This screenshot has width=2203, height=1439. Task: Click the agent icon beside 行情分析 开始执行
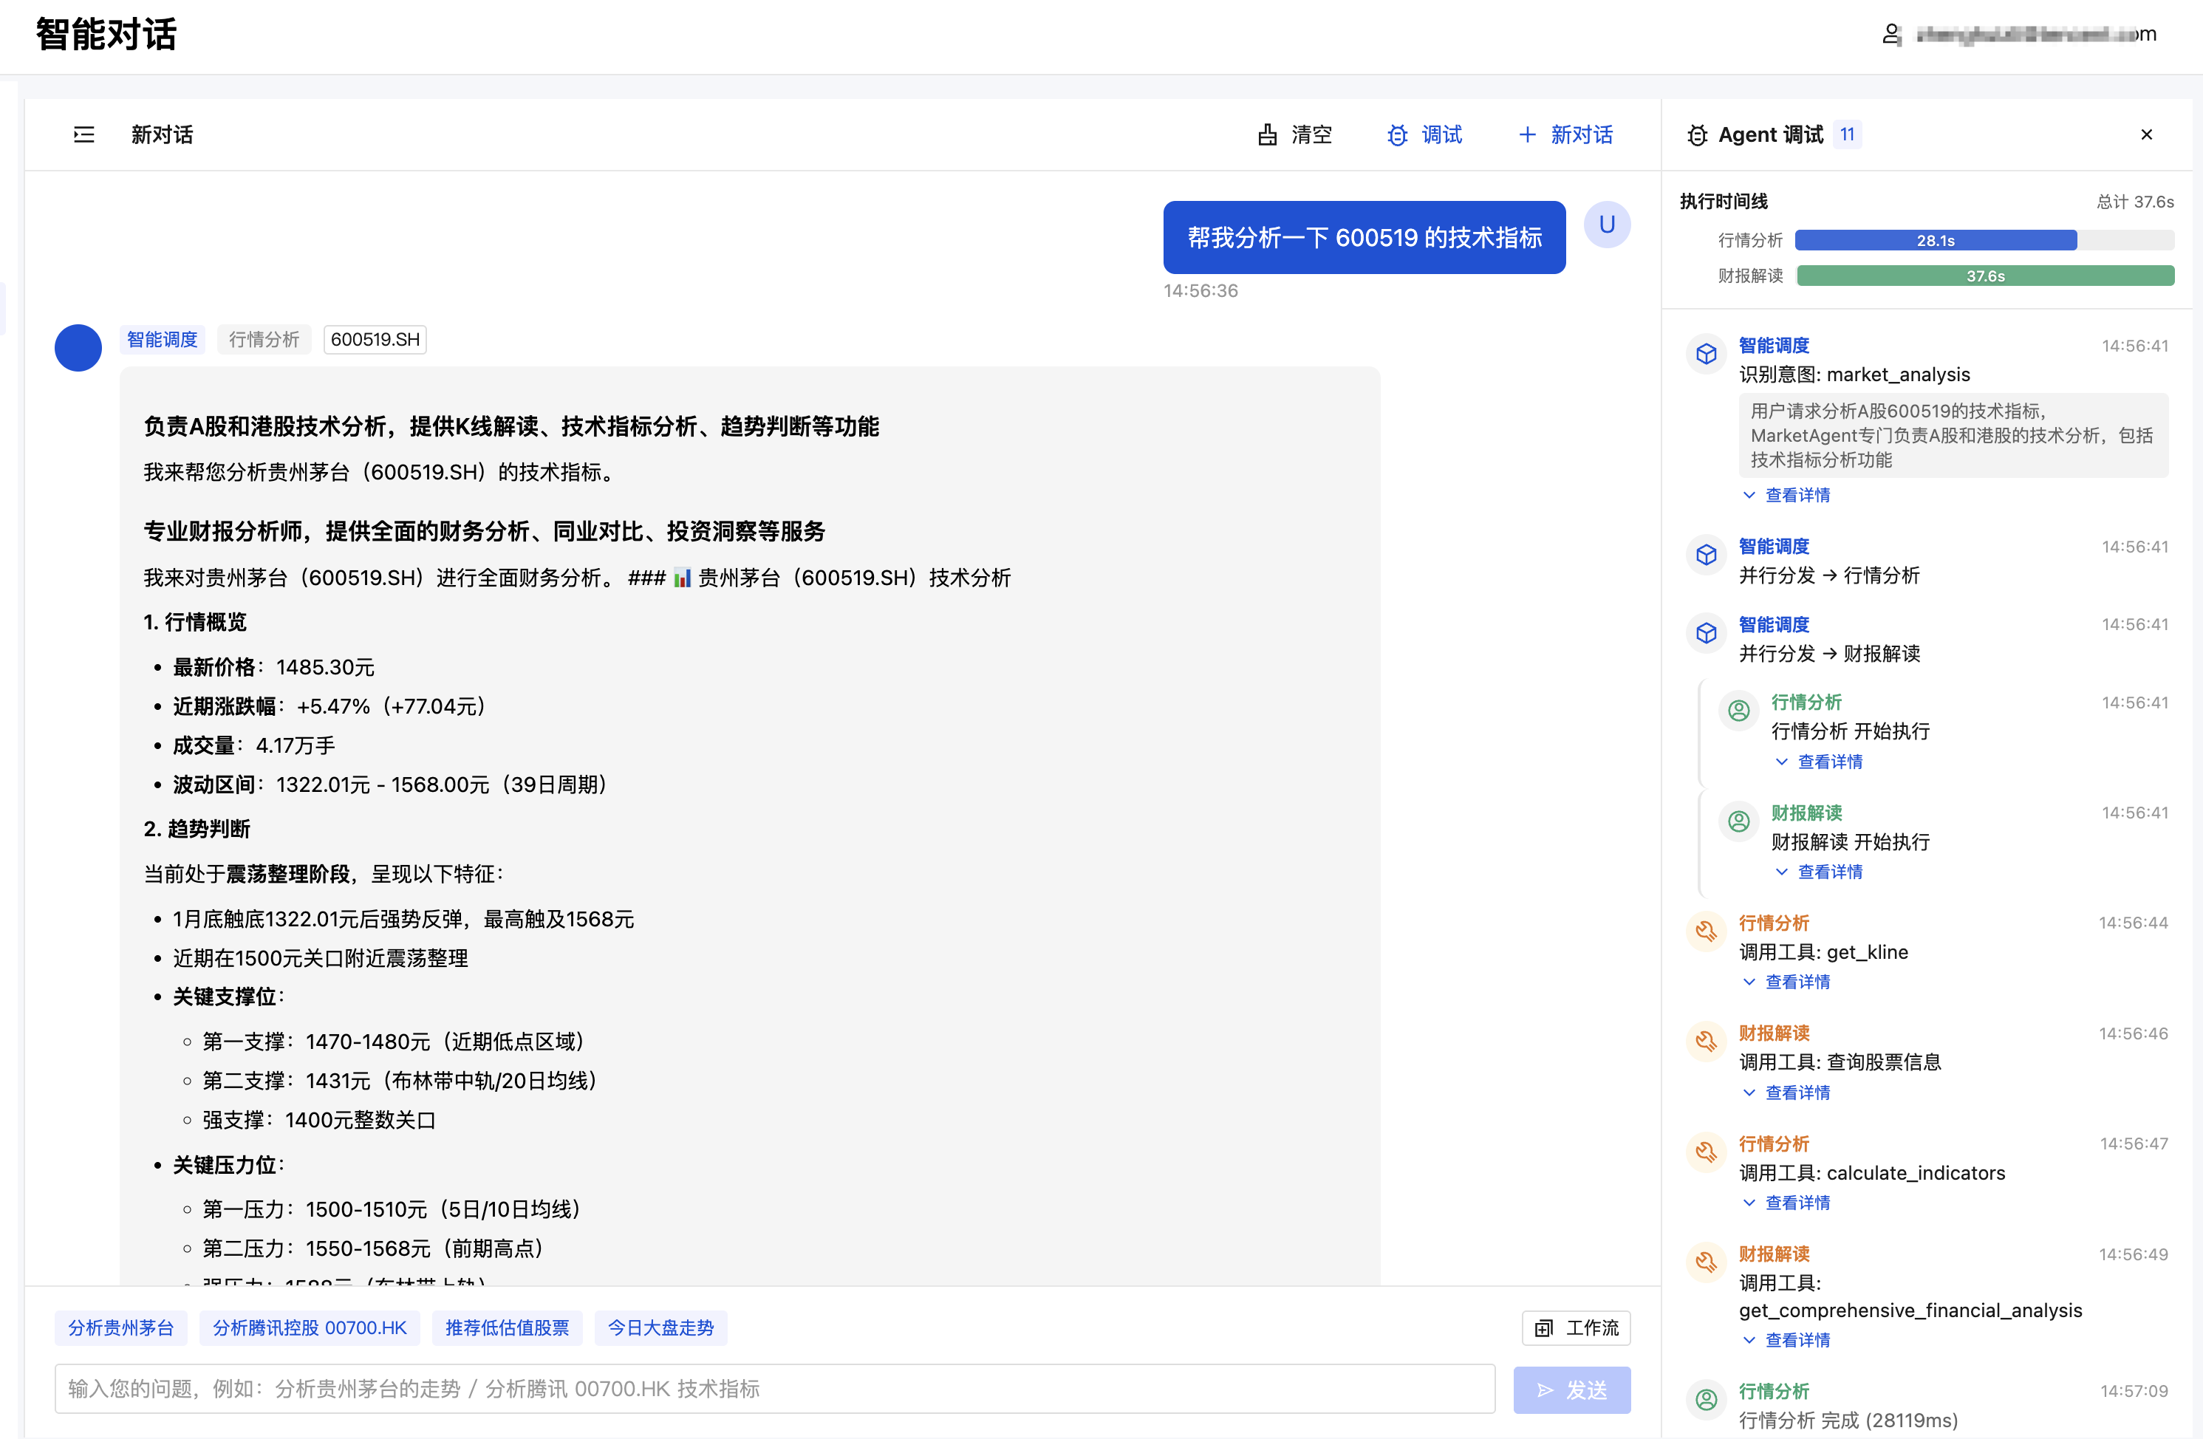(x=1738, y=710)
